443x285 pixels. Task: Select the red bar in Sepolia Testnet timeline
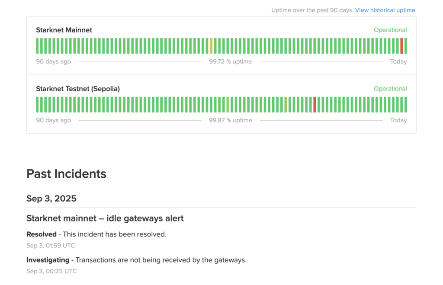click(x=315, y=105)
